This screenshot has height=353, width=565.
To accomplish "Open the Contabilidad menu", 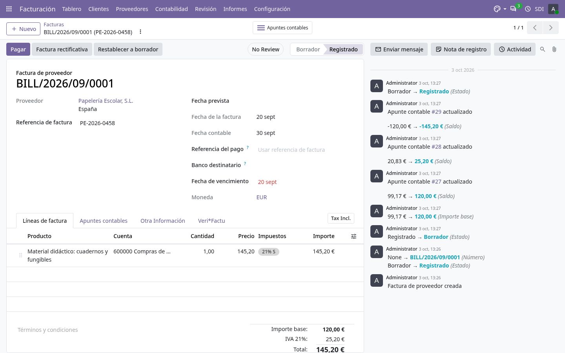I will (x=171, y=9).
